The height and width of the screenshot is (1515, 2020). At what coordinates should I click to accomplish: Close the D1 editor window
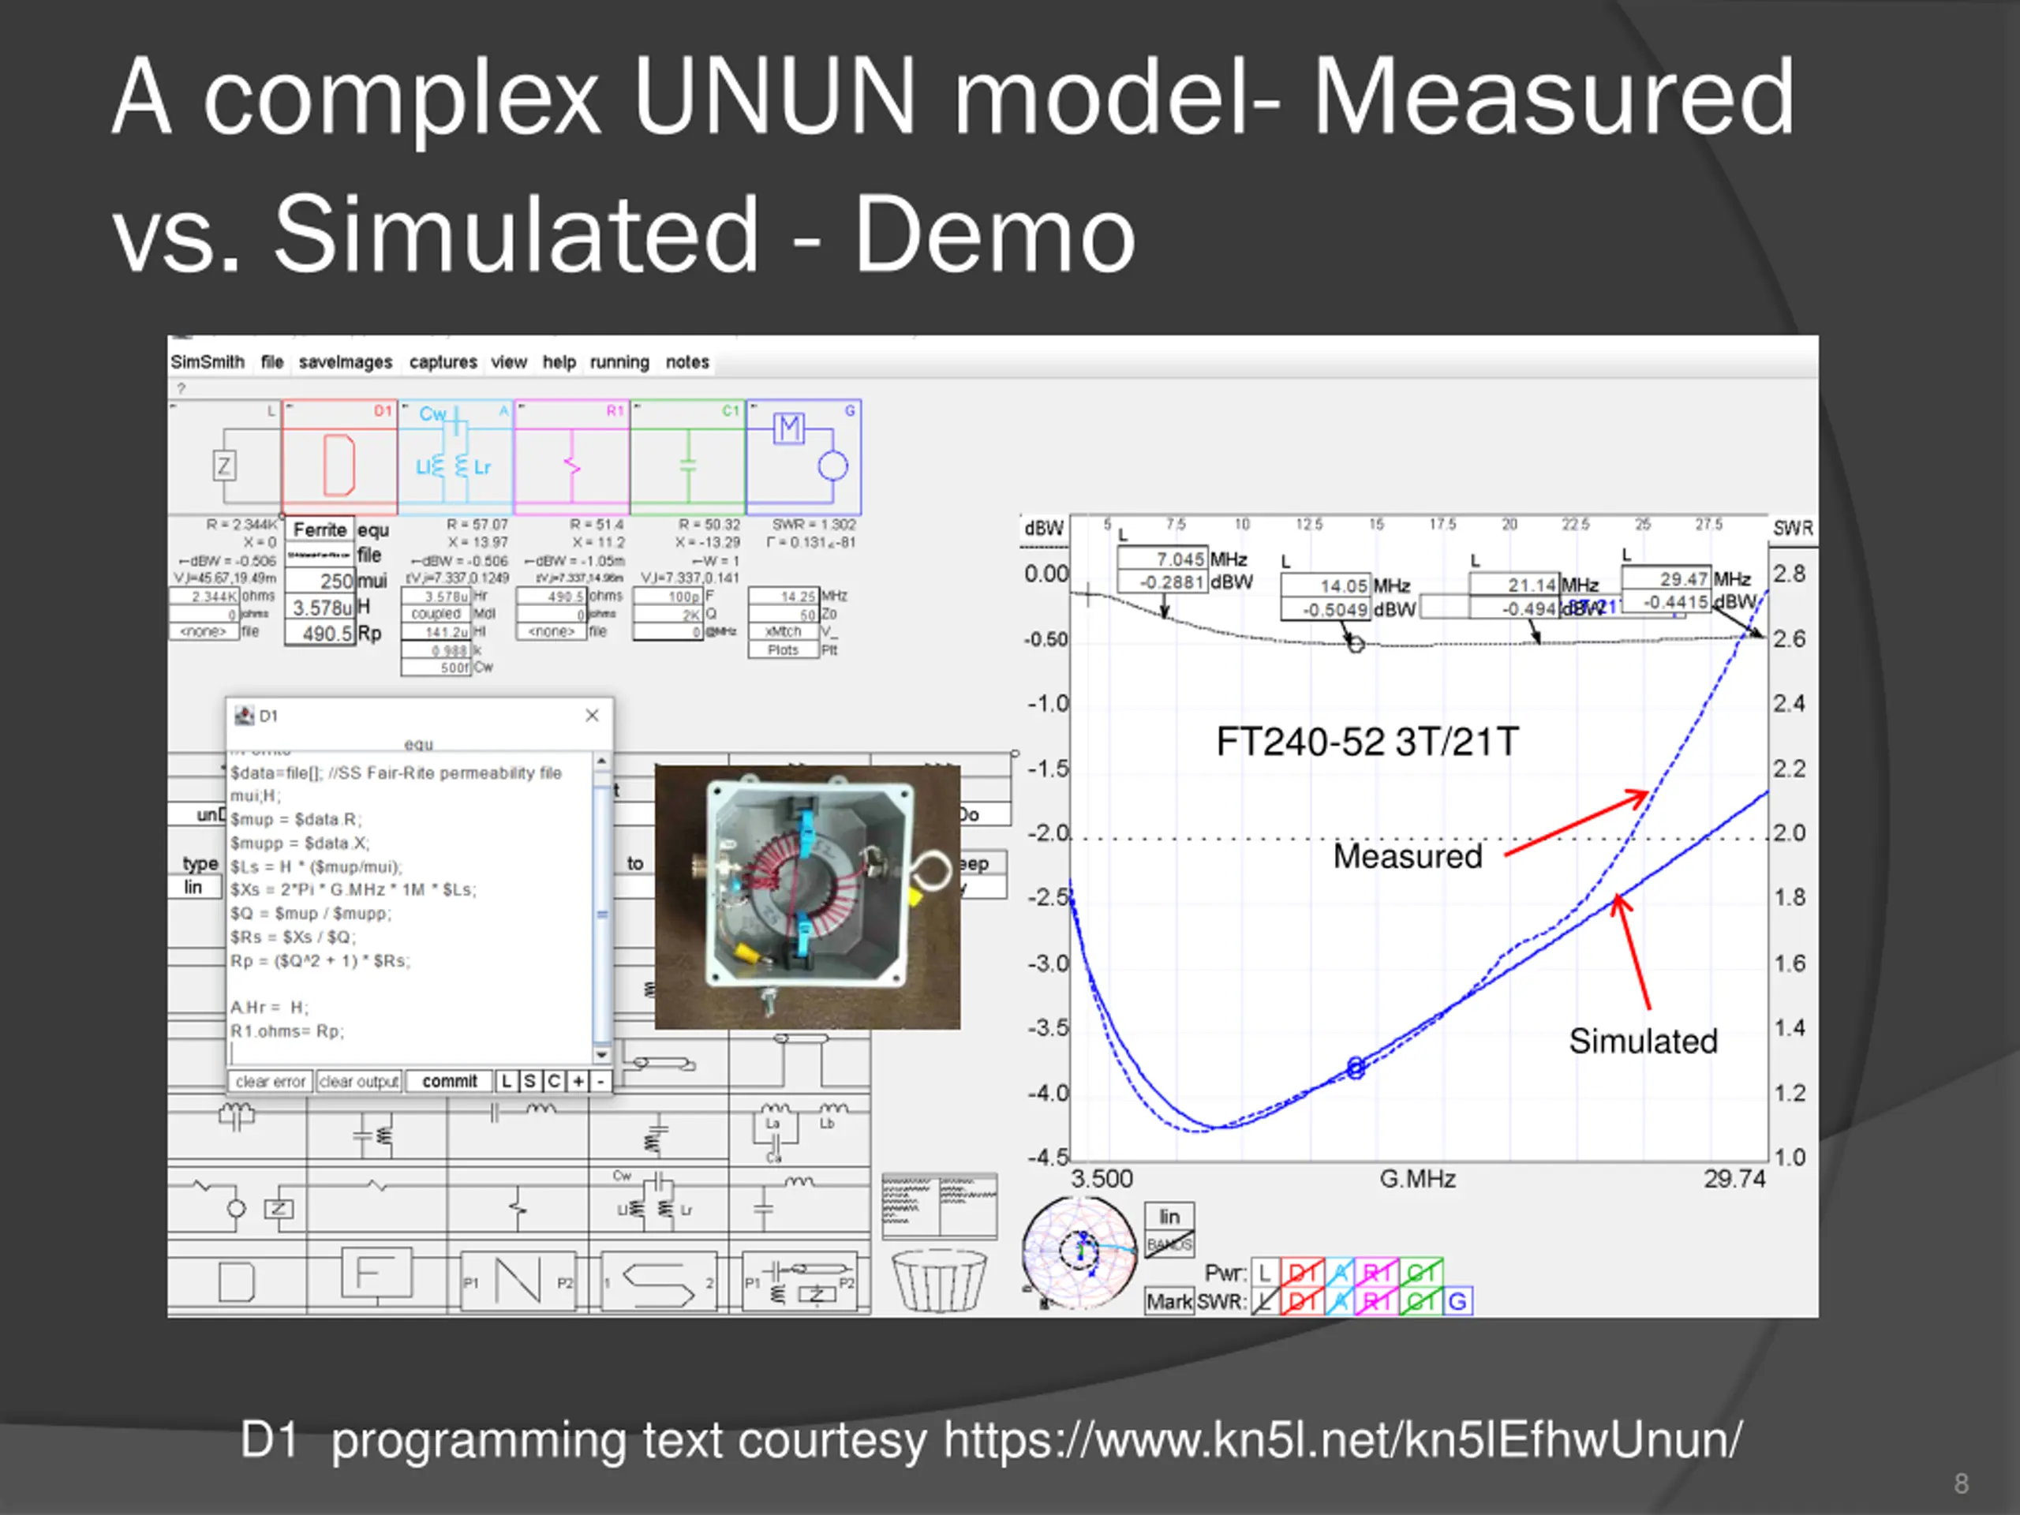point(592,715)
